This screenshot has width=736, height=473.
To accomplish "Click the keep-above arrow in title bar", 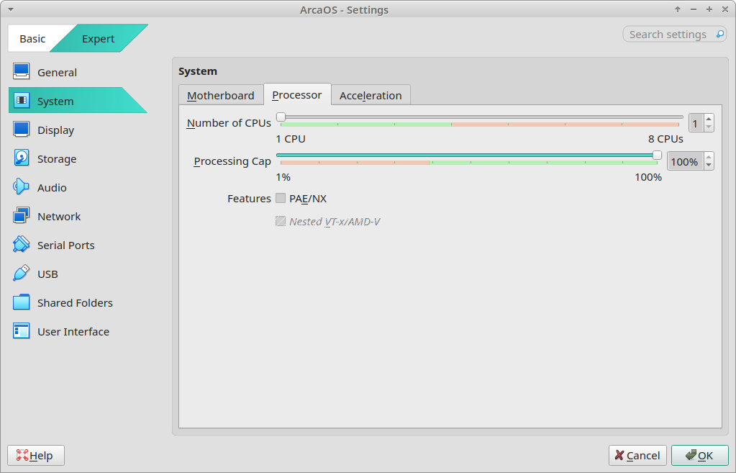I will pos(677,9).
